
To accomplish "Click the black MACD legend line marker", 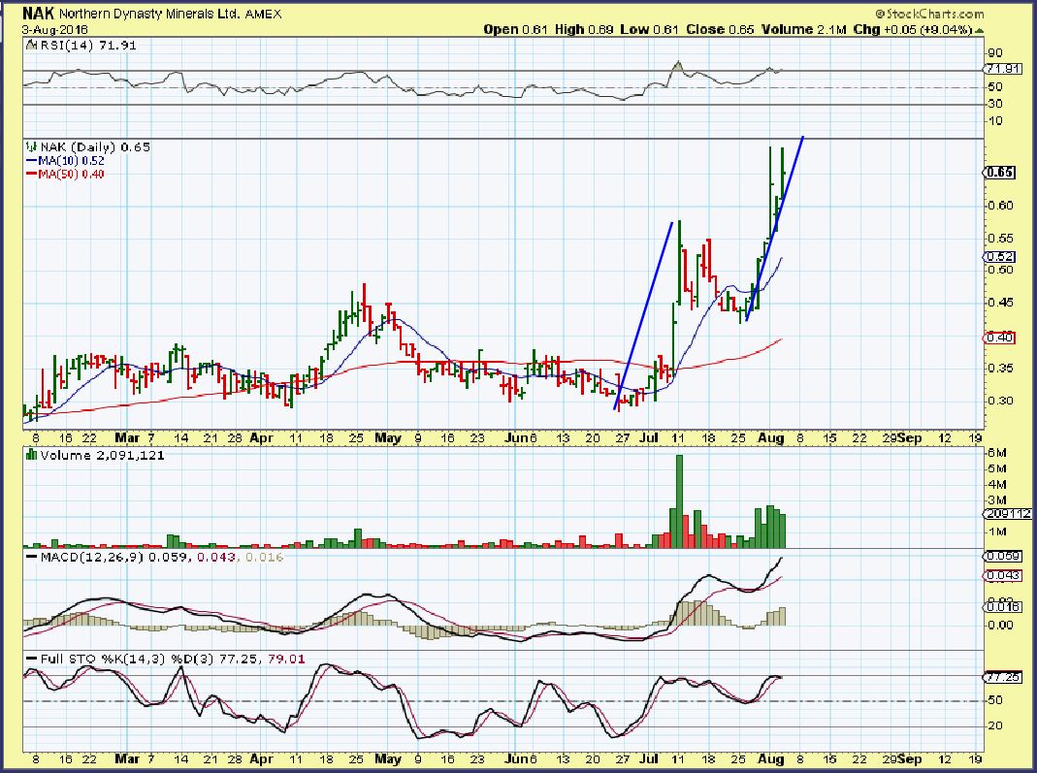I will click(x=31, y=557).
